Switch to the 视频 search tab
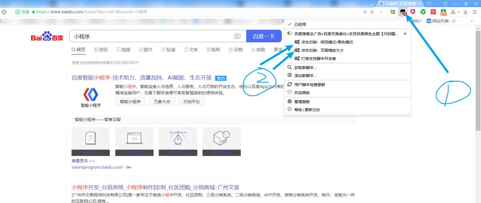481x203 pixels. 123,50
